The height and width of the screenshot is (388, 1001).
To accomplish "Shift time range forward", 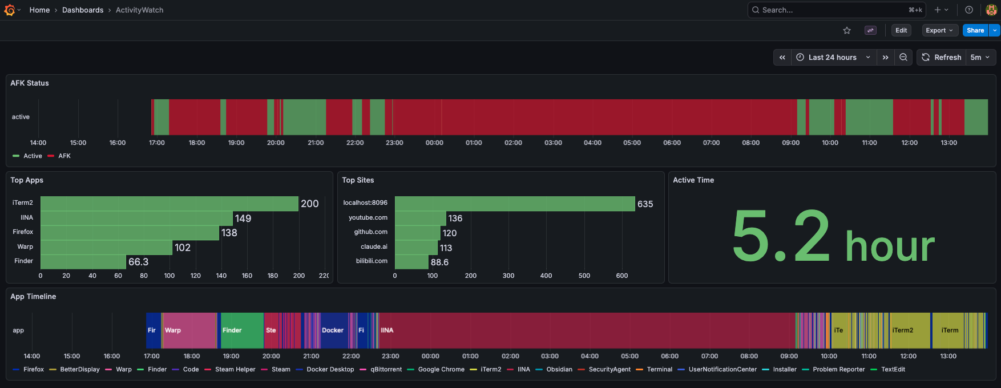I will [x=885, y=58].
